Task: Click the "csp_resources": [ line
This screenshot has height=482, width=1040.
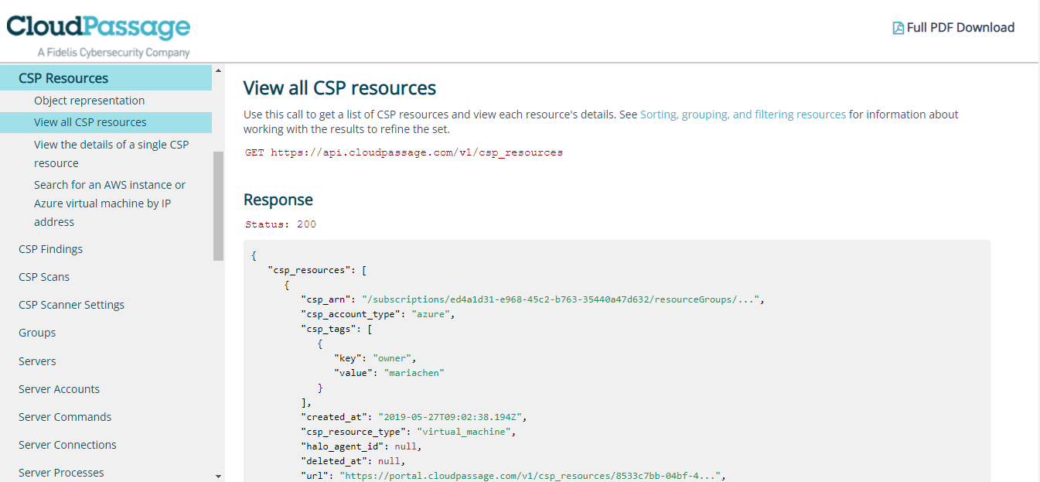Action: (x=317, y=270)
